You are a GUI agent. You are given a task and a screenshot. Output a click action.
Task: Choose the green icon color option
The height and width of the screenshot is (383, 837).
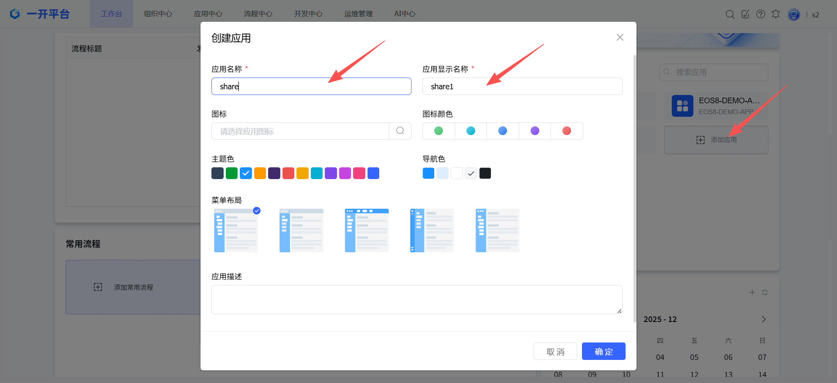pos(439,131)
